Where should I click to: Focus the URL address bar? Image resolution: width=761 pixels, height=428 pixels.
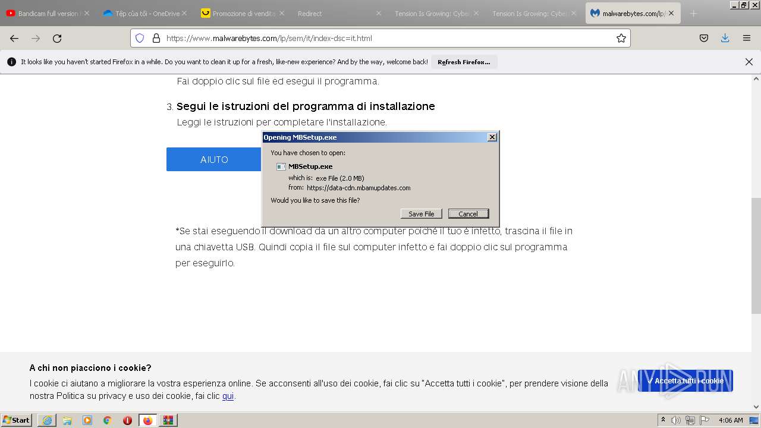coord(380,38)
